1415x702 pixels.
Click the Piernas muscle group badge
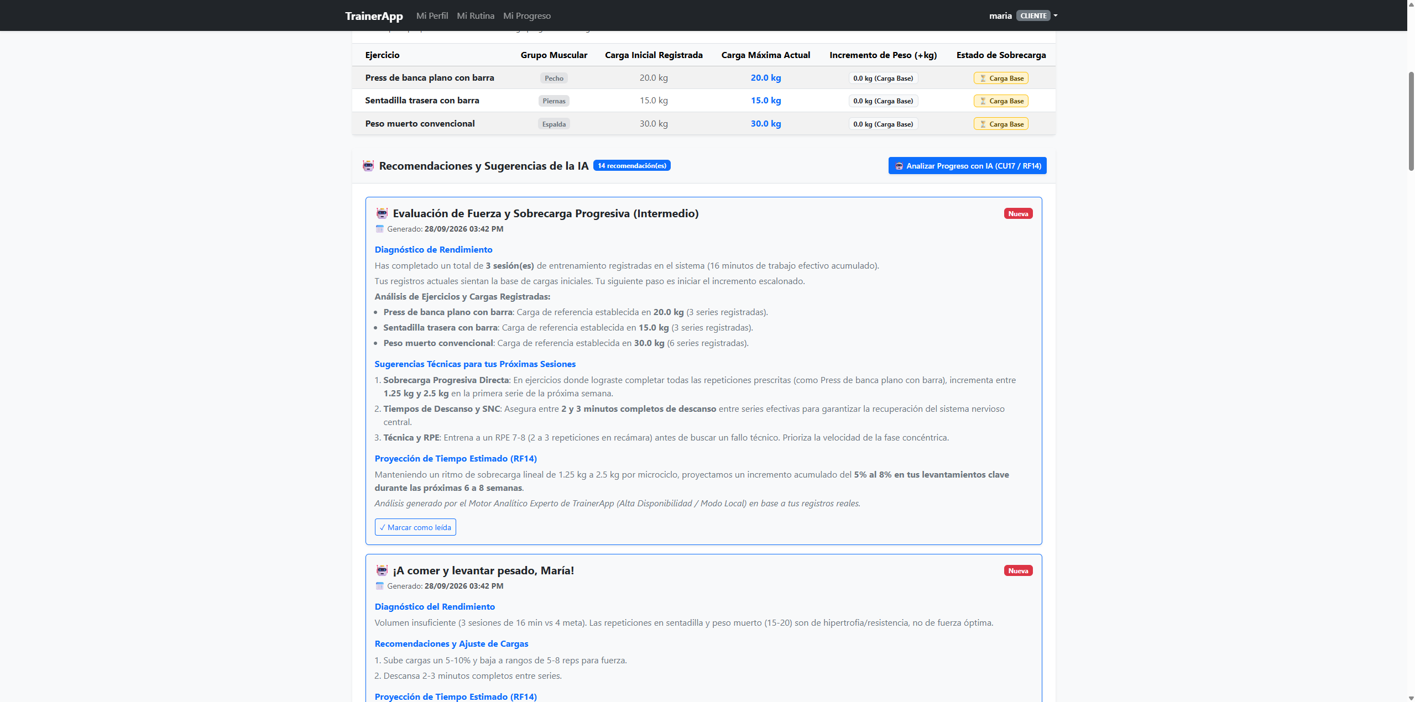[554, 101]
